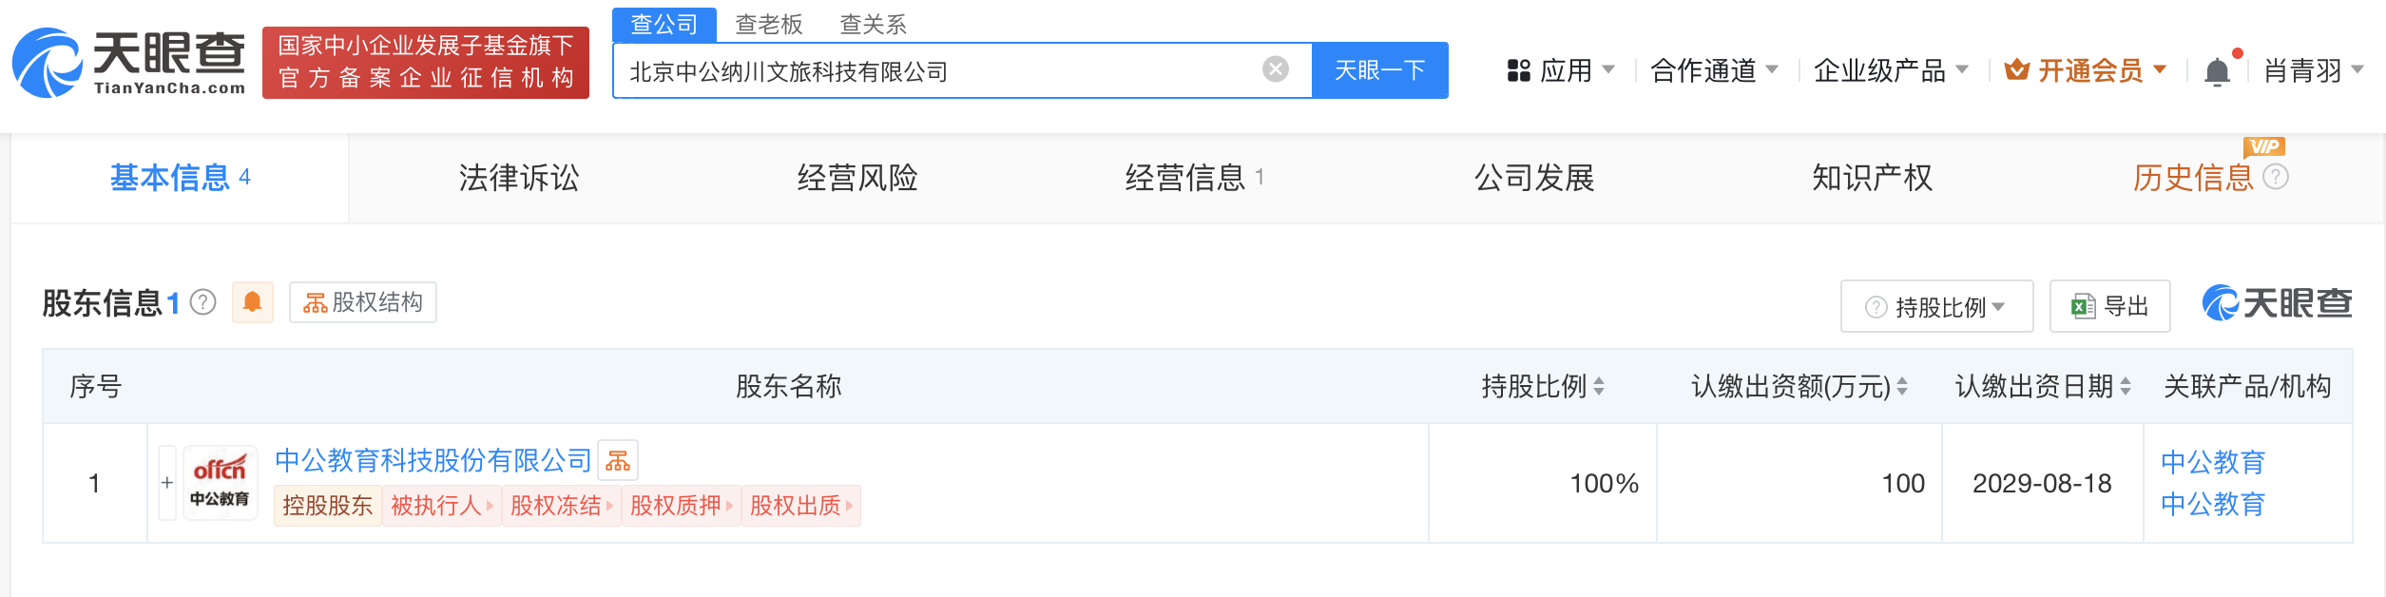Expand shareholder row with plus icon
The width and height of the screenshot is (2386, 597).
pos(167,483)
